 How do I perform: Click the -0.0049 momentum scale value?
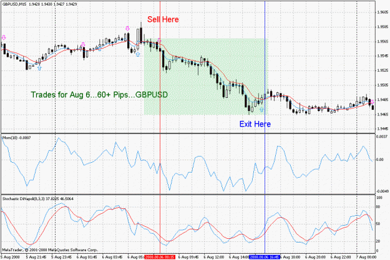pyautogui.click(x=382, y=191)
